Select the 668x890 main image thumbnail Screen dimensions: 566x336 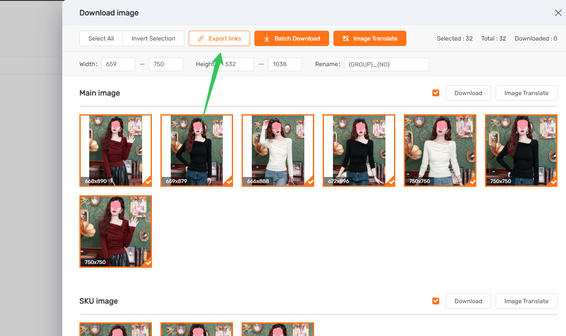click(116, 151)
